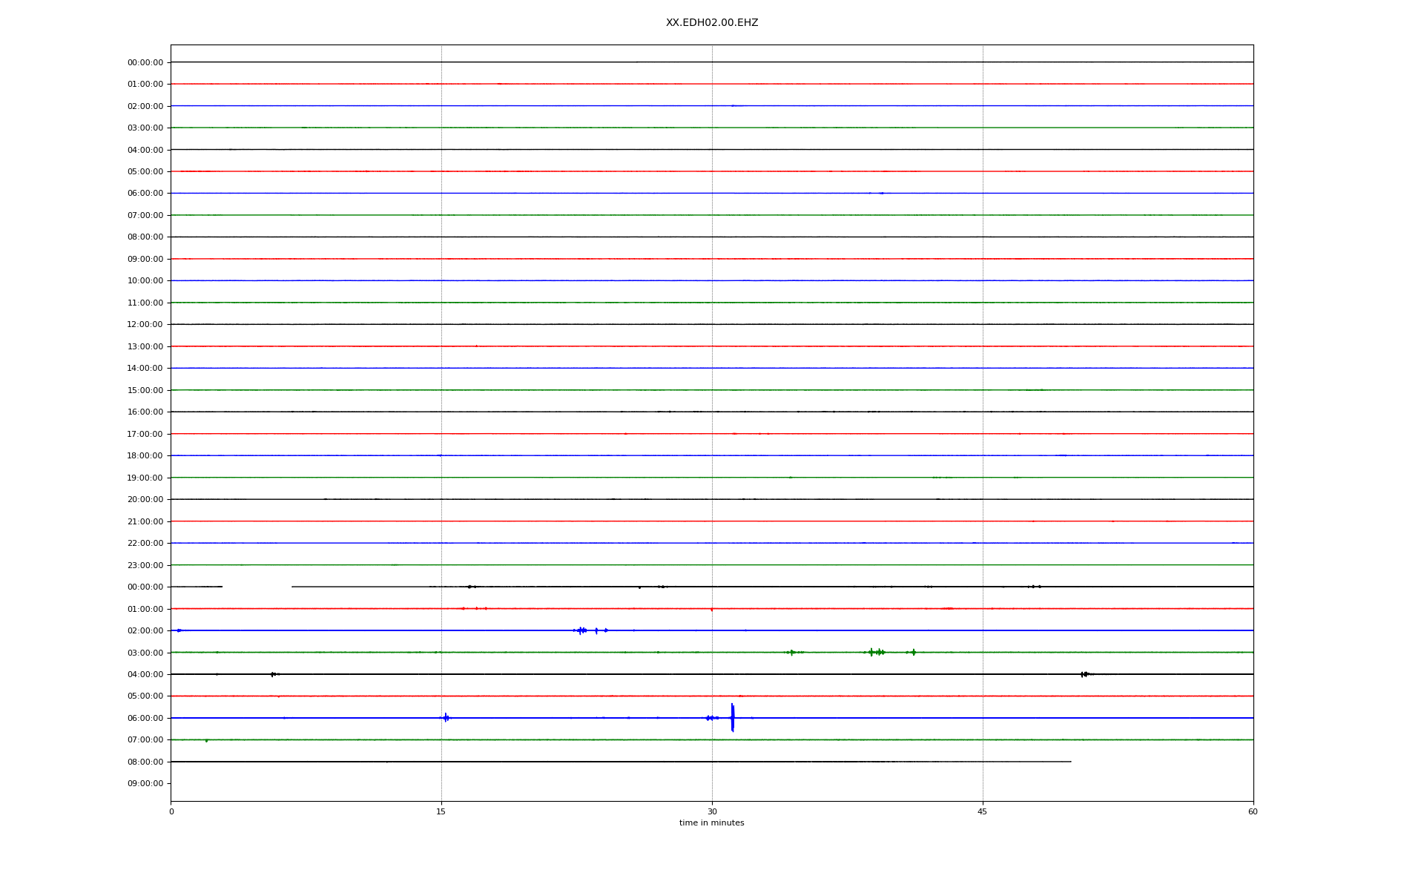Select the 16:00:00 row label

click(145, 412)
